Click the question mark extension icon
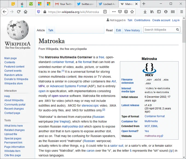This screenshot has height=159, width=186. (126, 12)
